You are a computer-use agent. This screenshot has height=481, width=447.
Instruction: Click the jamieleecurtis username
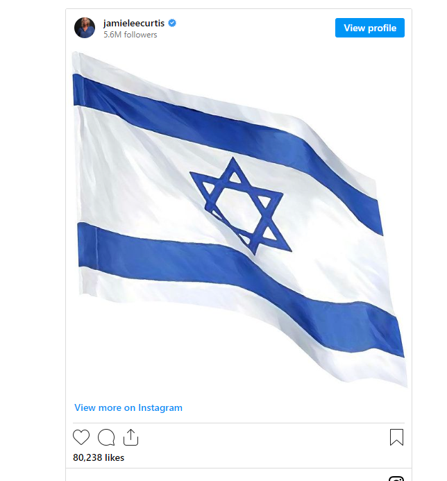click(x=133, y=23)
